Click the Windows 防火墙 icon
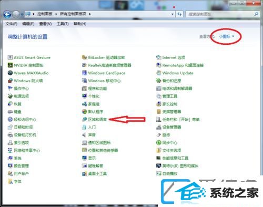Screen dimensions: 263x207 click(10, 81)
